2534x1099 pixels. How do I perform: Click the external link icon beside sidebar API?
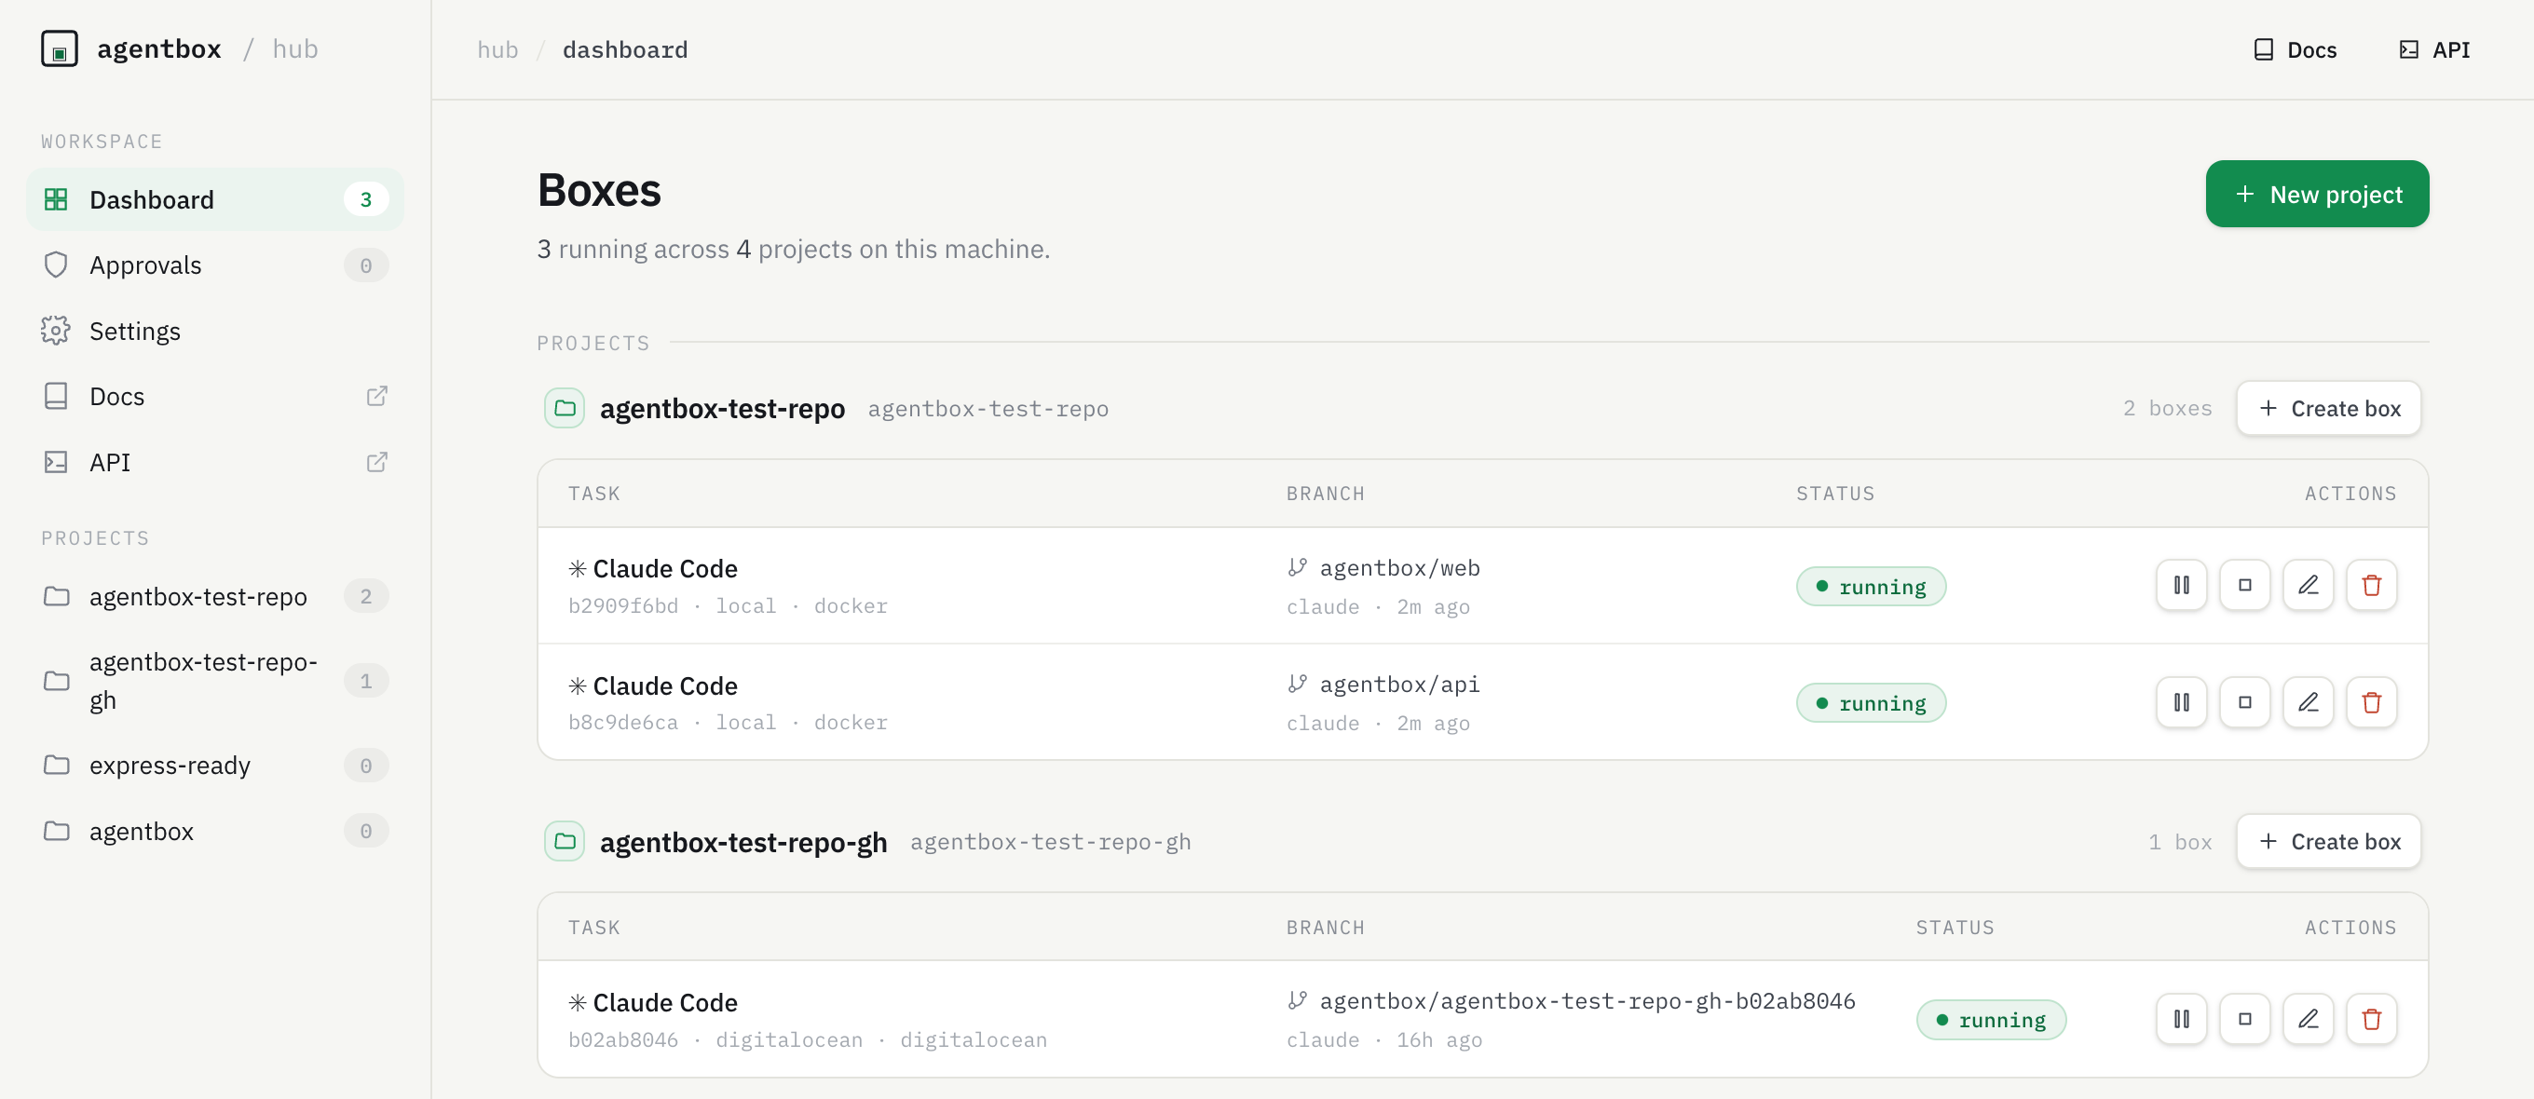click(376, 462)
